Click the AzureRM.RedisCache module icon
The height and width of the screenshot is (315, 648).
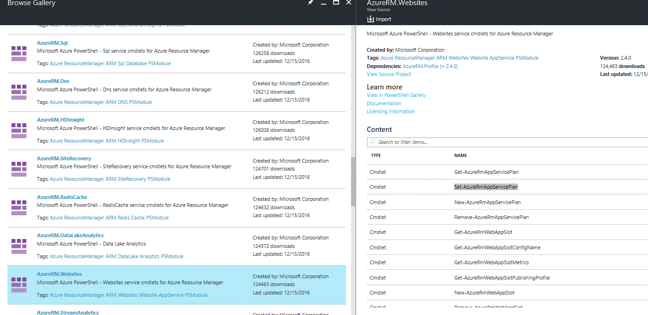point(19,207)
